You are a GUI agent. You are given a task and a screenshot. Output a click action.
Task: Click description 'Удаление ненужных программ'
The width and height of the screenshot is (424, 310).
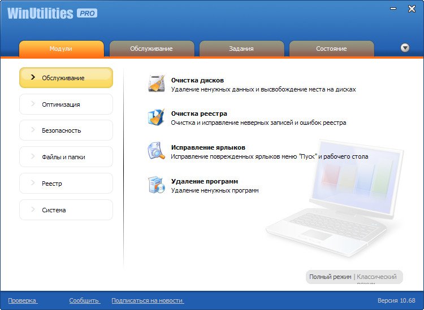coord(215,191)
